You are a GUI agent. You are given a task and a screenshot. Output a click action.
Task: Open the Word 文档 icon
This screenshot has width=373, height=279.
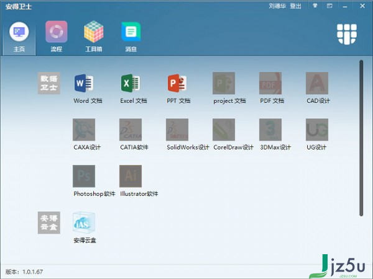[x=84, y=83]
